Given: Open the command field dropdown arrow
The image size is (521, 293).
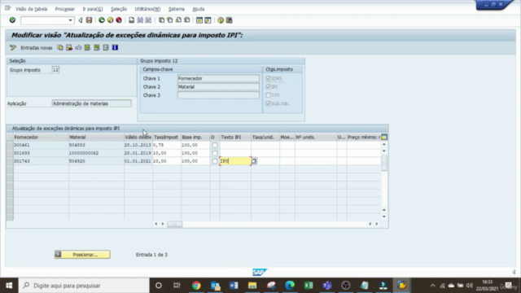Looking at the screenshot, I should click(x=70, y=20).
